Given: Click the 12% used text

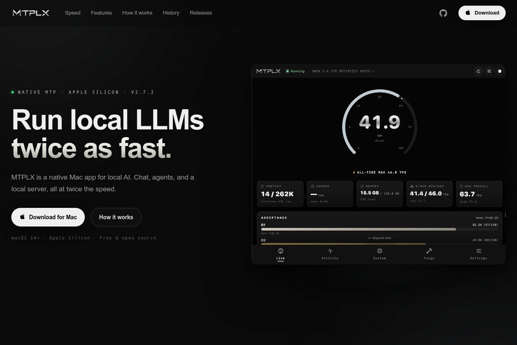Looking at the screenshot, I should click(x=368, y=199).
